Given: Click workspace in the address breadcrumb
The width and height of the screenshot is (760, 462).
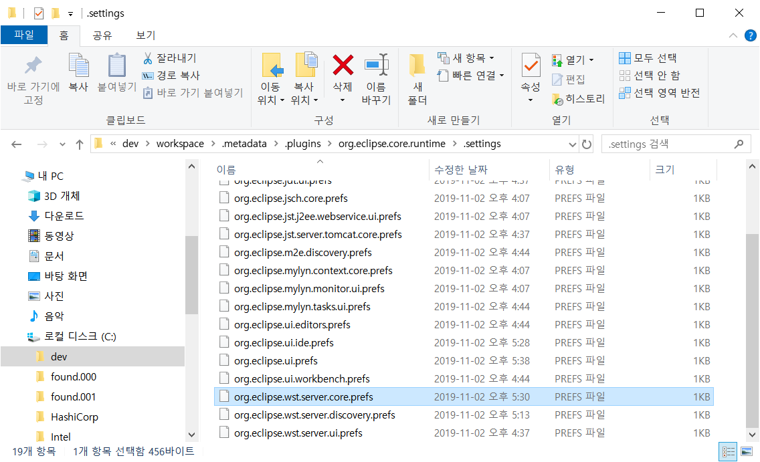Looking at the screenshot, I should click(x=181, y=144).
